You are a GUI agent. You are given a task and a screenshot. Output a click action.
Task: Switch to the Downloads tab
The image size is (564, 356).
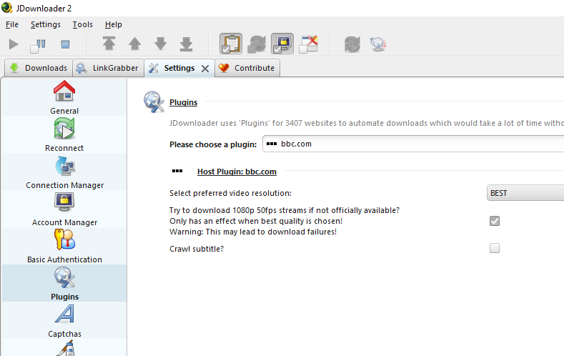click(x=39, y=68)
